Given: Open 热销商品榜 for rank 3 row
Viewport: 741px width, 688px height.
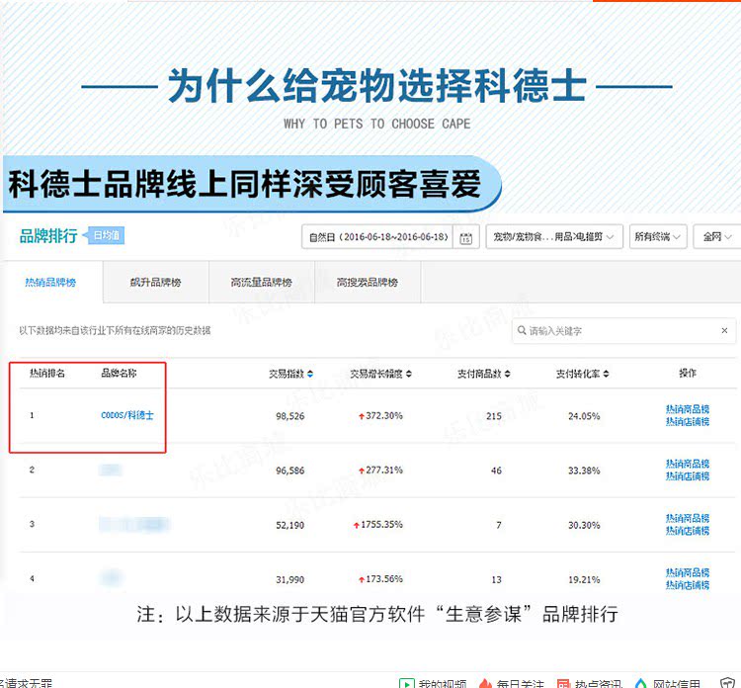Looking at the screenshot, I should click(688, 518).
